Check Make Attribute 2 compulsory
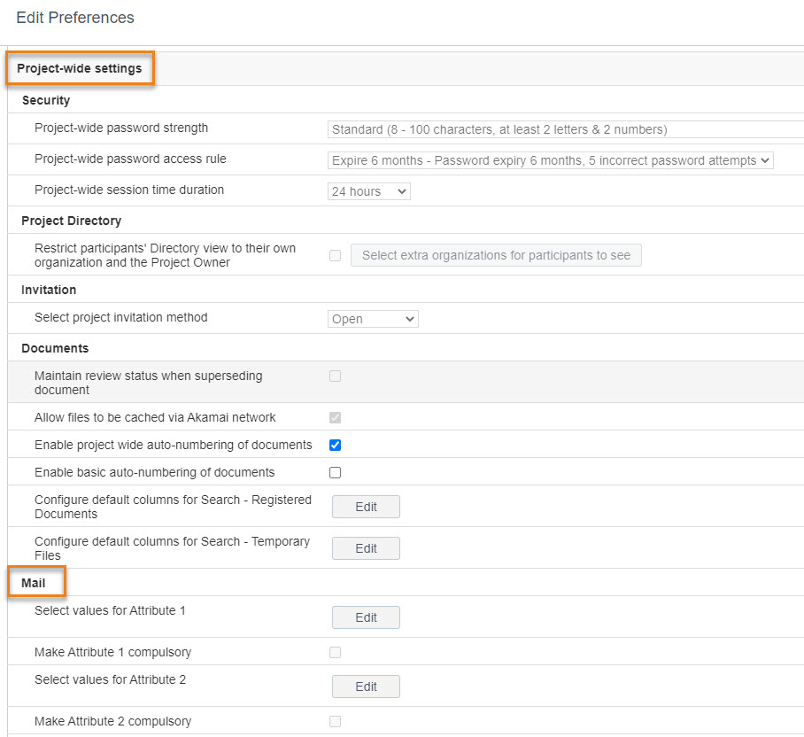The width and height of the screenshot is (804, 737). 335,722
